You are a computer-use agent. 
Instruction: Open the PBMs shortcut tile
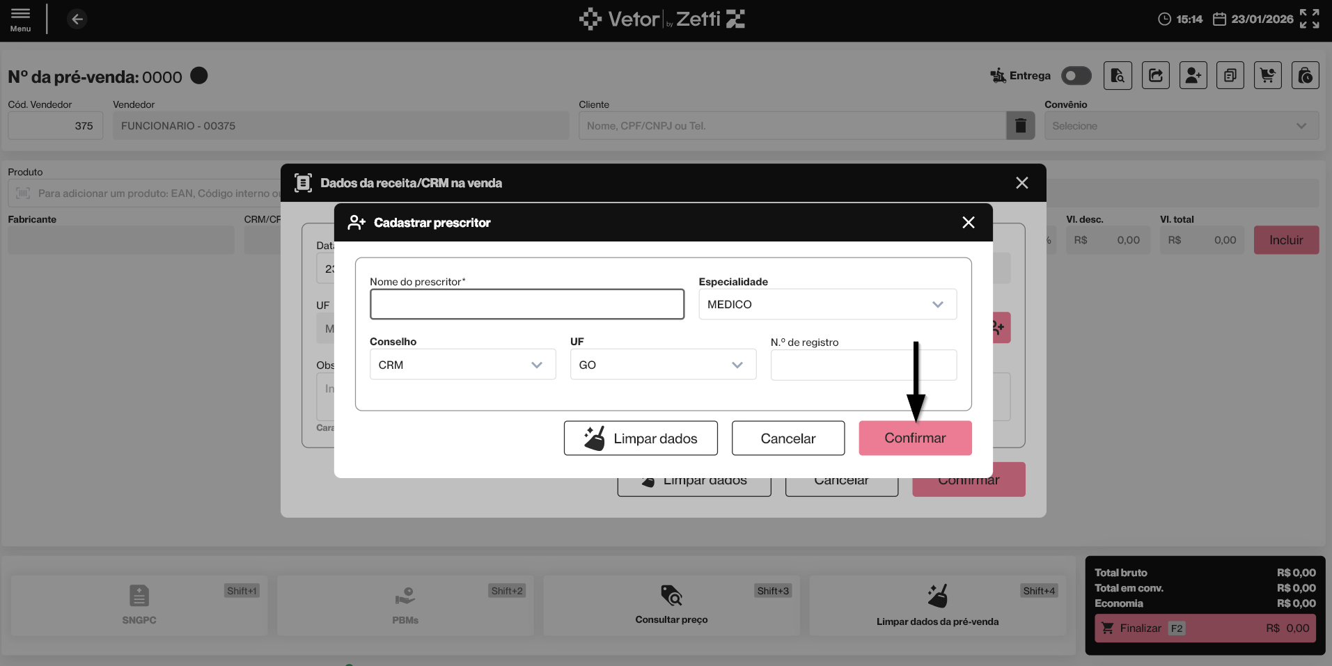405,605
